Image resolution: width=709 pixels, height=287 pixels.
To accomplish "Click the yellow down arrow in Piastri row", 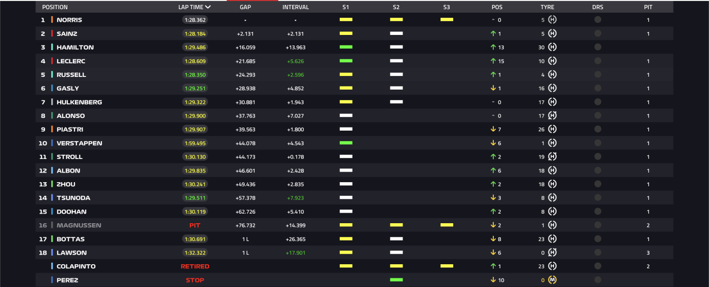I will pyautogui.click(x=493, y=129).
